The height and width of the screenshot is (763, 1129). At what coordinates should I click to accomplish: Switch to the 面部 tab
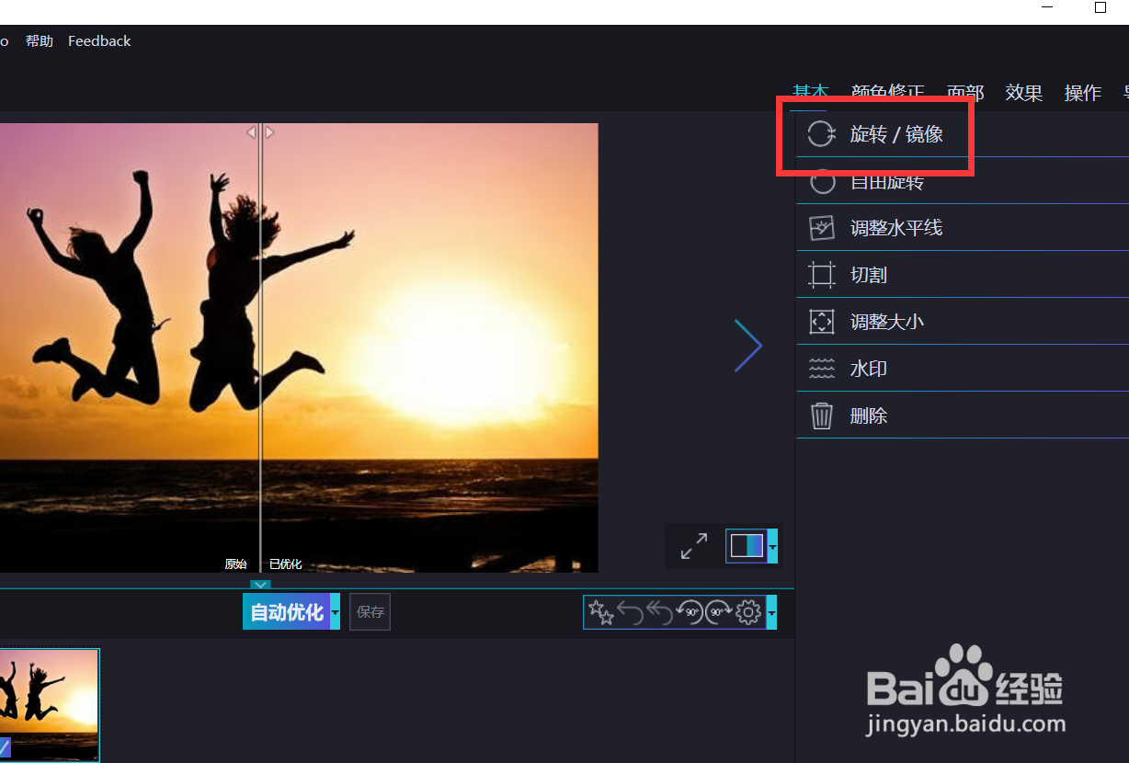pyautogui.click(x=965, y=93)
